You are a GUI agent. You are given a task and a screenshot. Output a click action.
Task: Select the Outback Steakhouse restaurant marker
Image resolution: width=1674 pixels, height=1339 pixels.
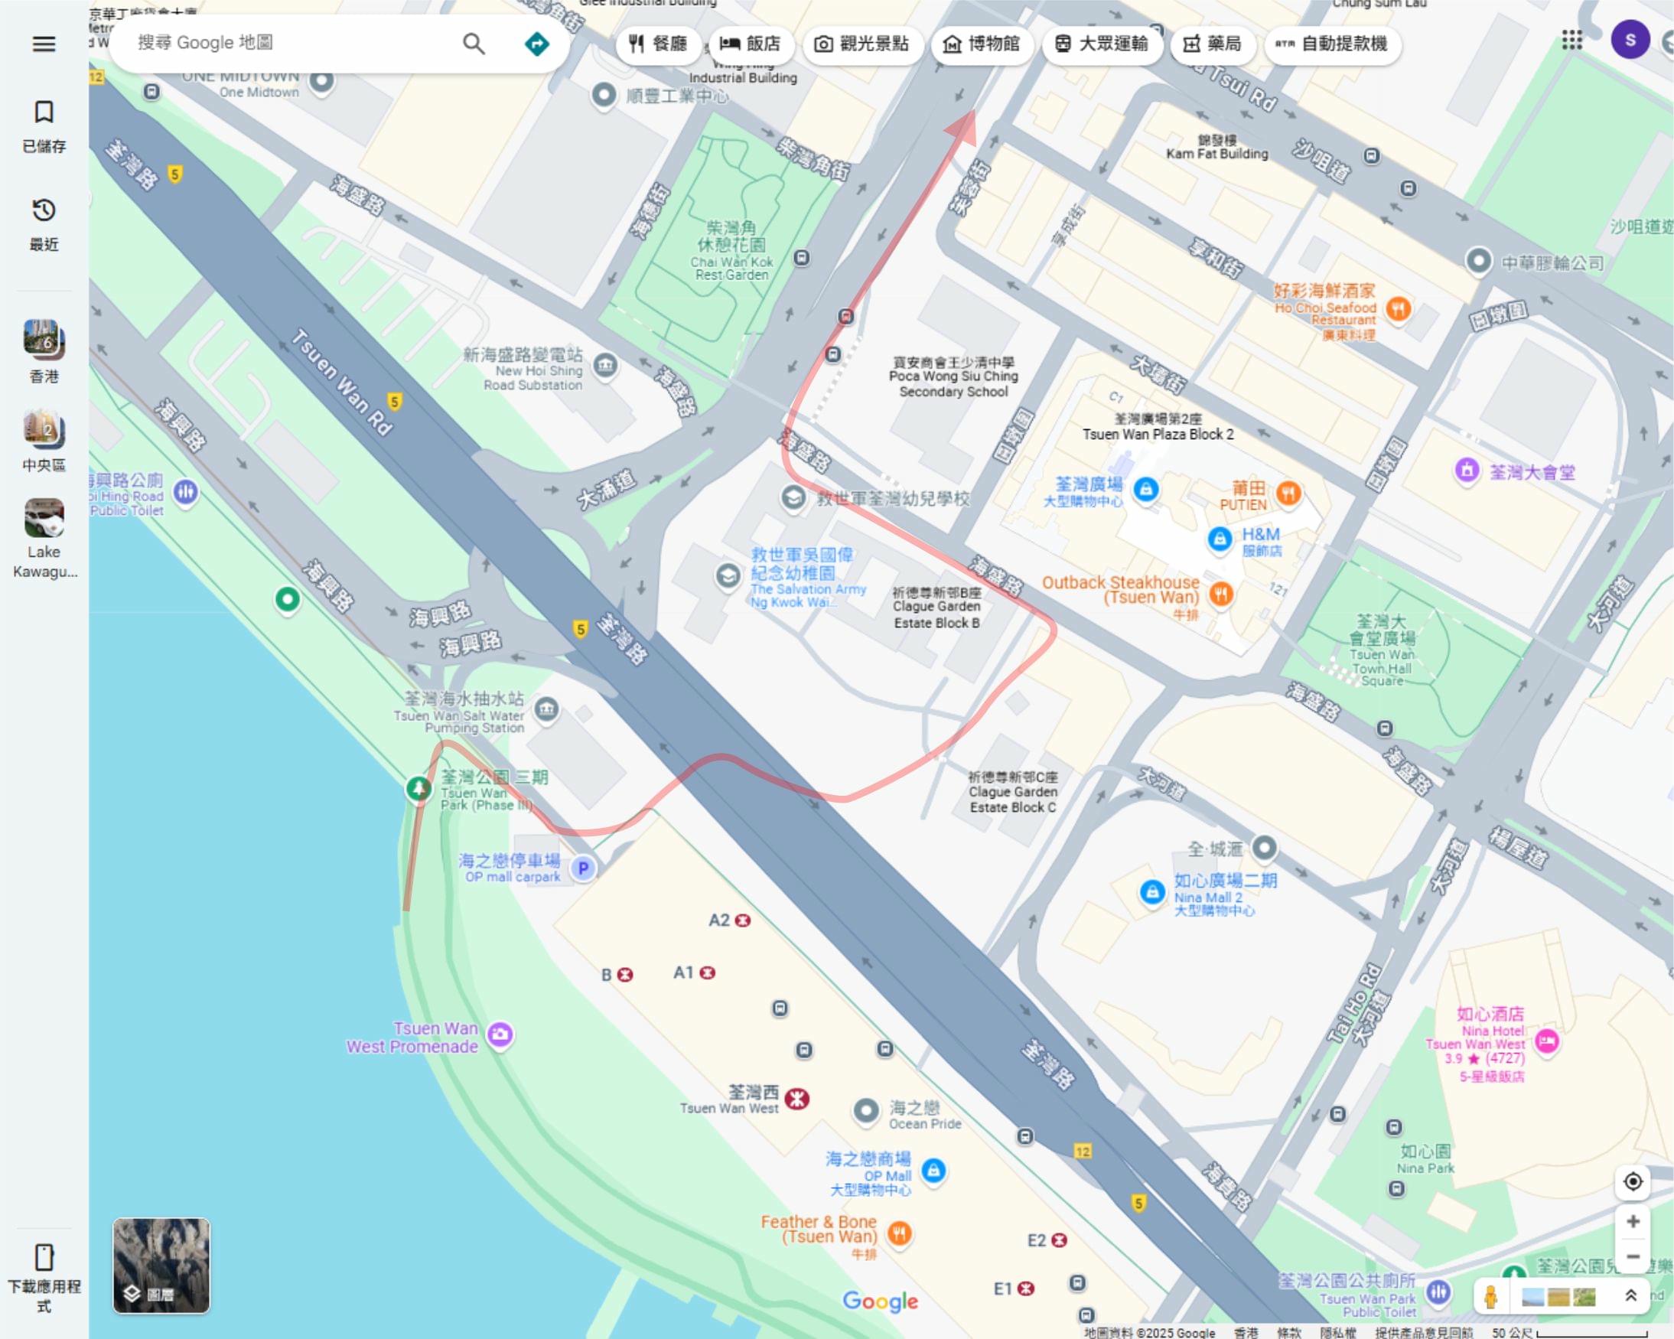1221,596
